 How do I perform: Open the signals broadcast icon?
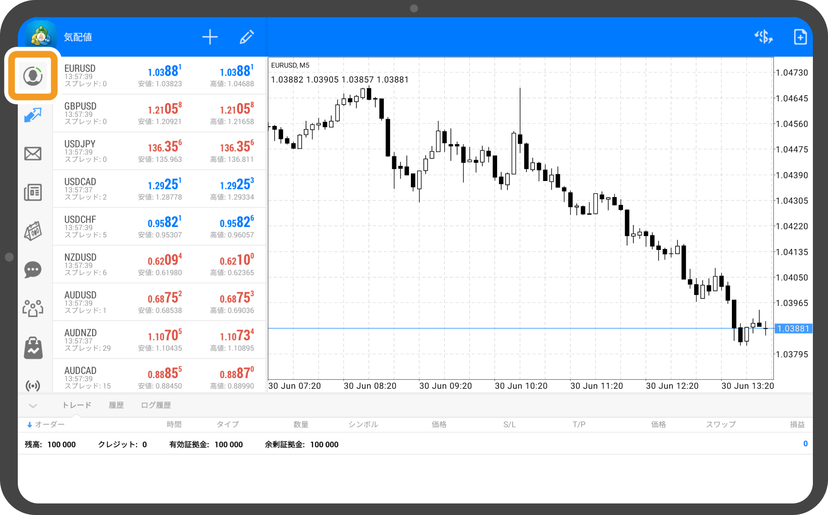(32, 385)
